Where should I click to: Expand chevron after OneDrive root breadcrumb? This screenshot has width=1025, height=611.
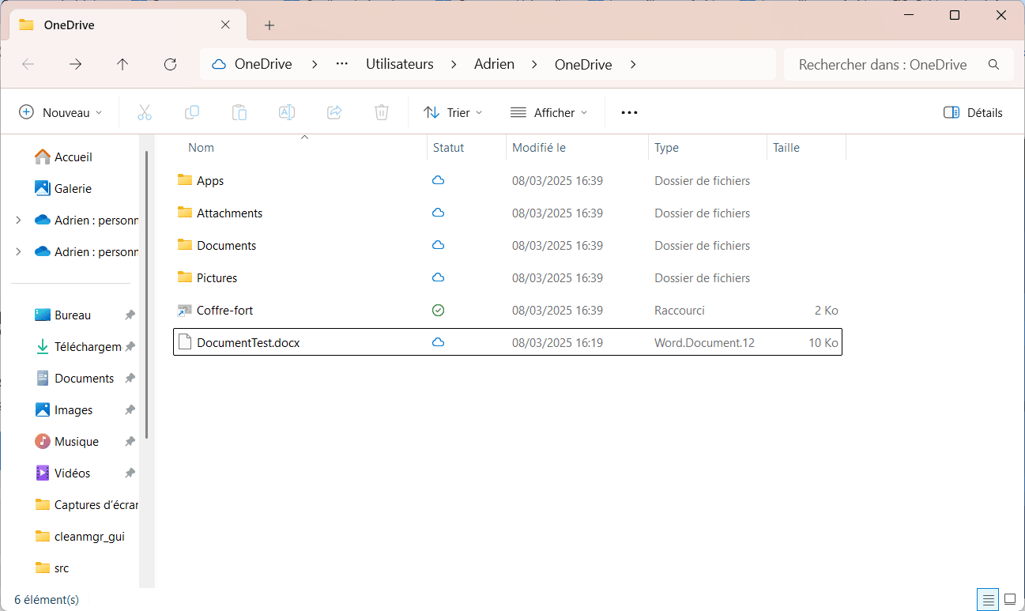[315, 64]
